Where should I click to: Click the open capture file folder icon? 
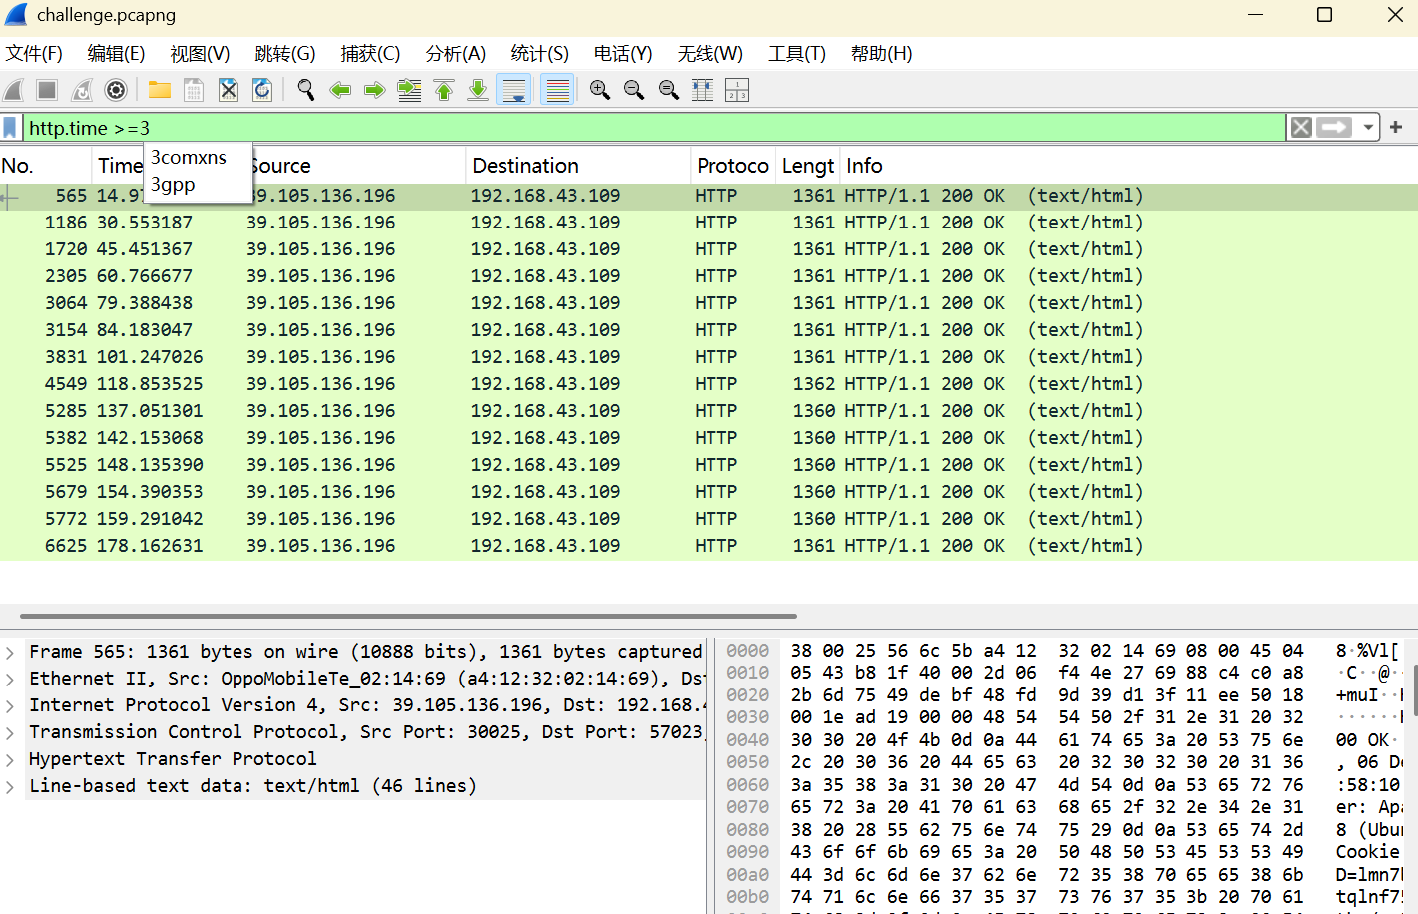click(x=159, y=90)
